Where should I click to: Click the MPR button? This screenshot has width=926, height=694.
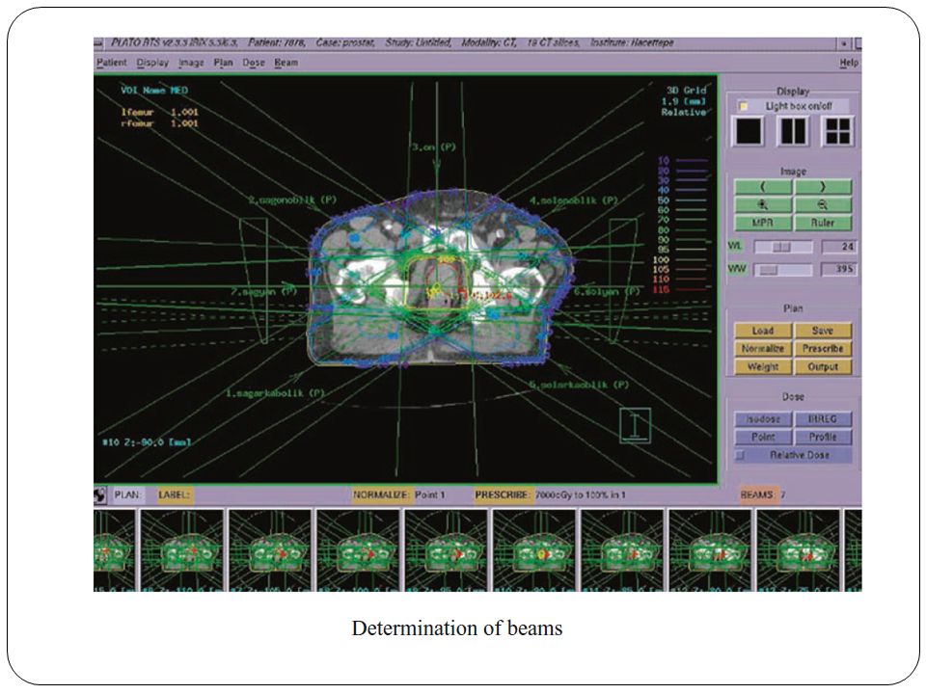[x=763, y=223]
